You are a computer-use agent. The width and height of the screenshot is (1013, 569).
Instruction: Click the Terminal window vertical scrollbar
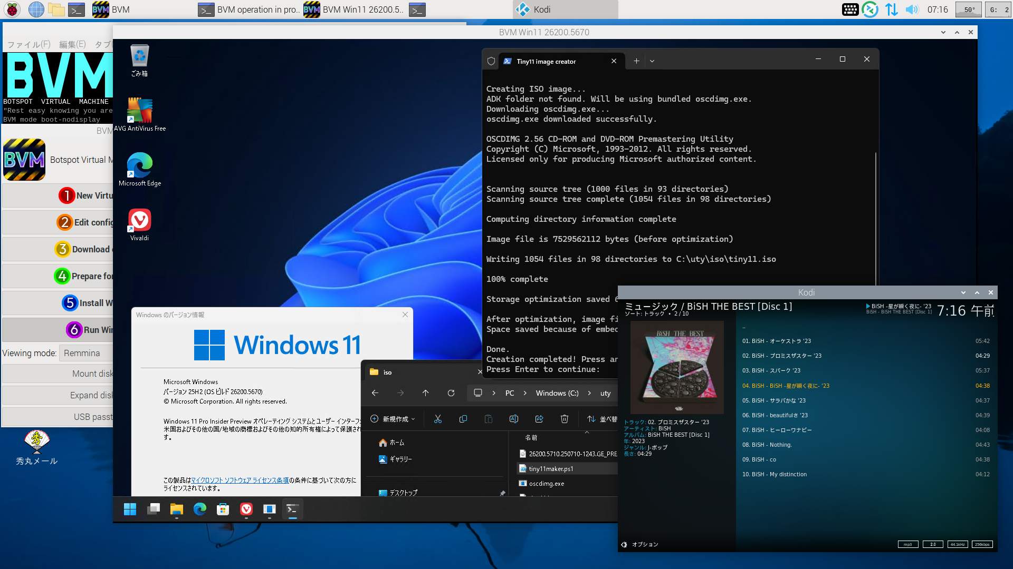[875, 219]
